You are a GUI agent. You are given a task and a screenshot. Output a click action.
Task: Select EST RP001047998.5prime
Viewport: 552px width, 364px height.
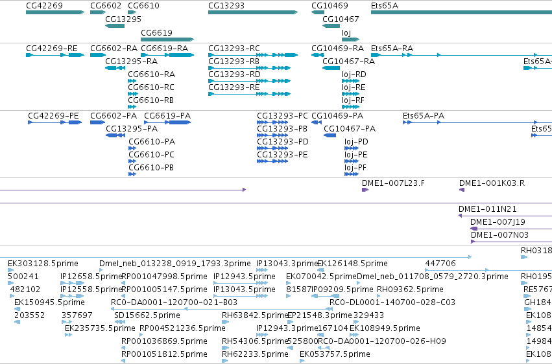pyautogui.click(x=164, y=277)
